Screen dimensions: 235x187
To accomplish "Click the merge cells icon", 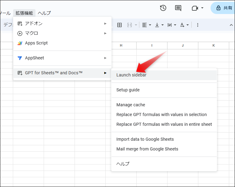I will click(130, 25).
